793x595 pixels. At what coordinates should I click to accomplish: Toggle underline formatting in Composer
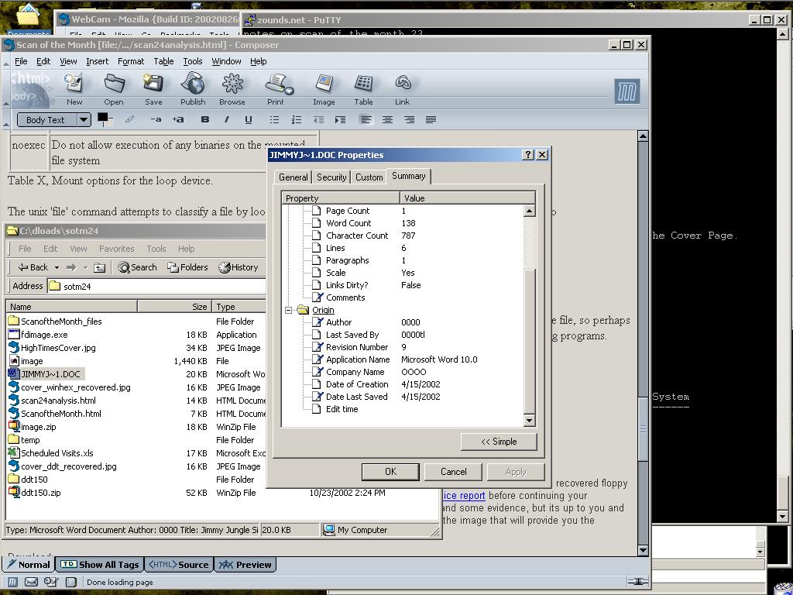[x=249, y=120]
